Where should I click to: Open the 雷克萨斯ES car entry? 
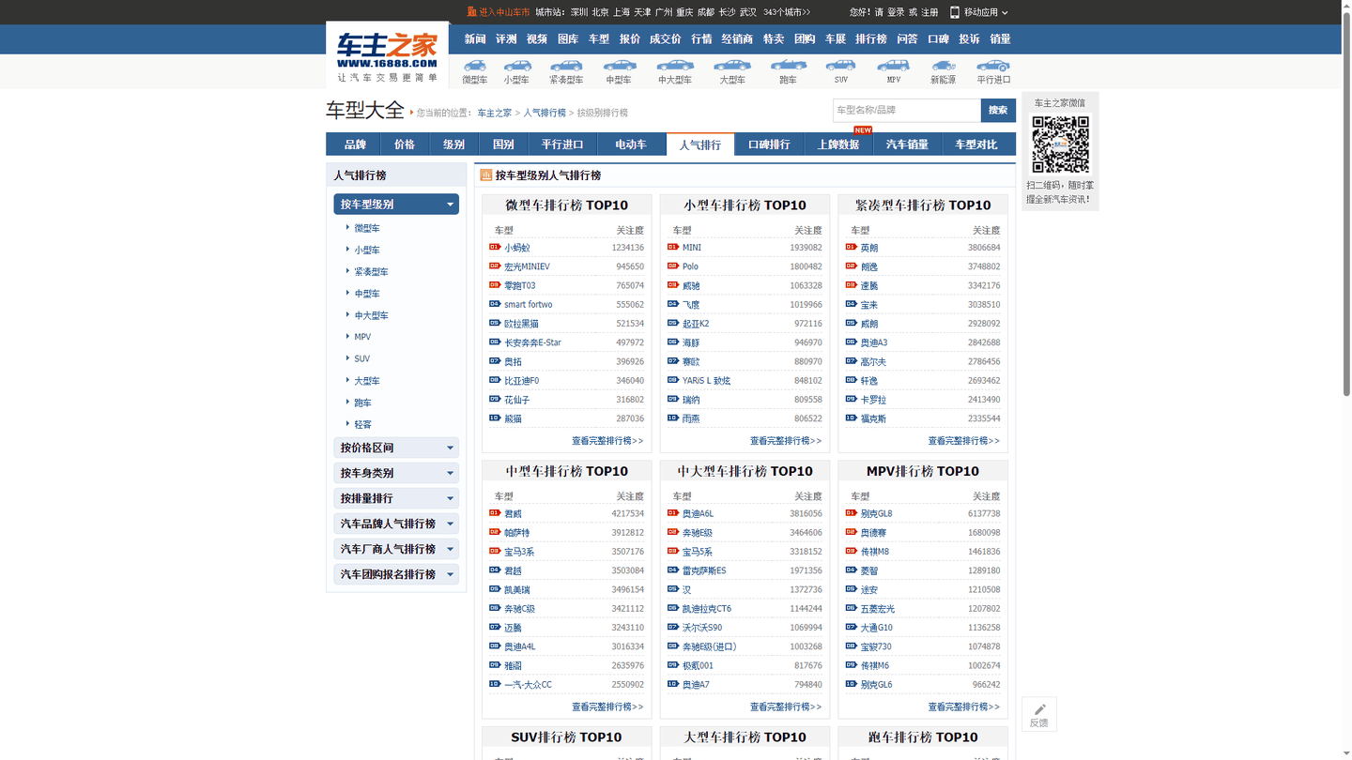704,570
